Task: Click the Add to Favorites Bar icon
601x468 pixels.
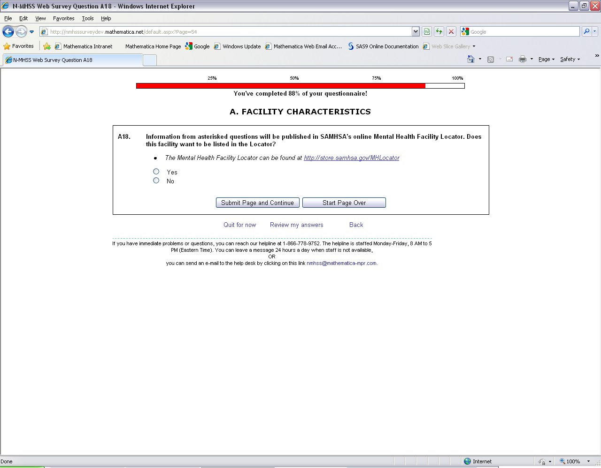Action: click(x=47, y=46)
